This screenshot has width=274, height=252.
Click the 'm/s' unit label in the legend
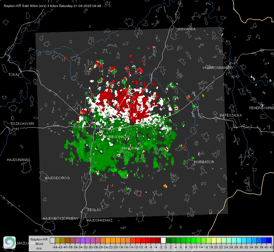pyautogui.click(x=39, y=248)
